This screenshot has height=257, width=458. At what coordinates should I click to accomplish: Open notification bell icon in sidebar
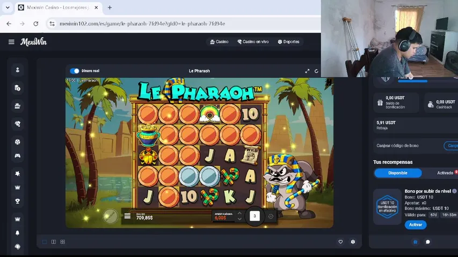click(x=18, y=233)
